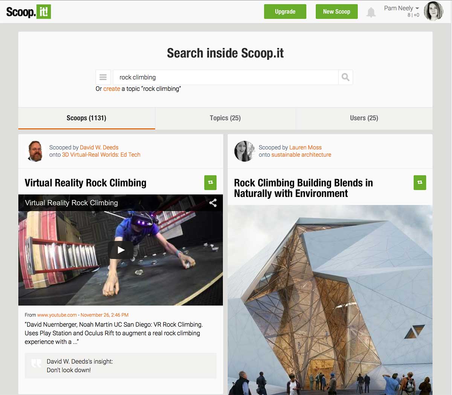The height and width of the screenshot is (395, 452).
Task: Open the search filter menu icon
Action: pos(103,77)
